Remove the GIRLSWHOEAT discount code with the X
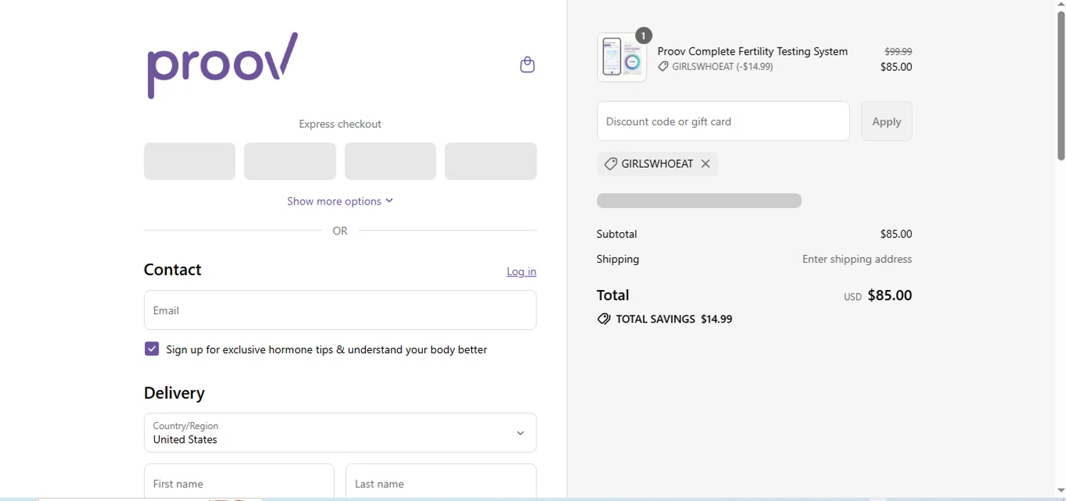1066x501 pixels. coord(705,163)
